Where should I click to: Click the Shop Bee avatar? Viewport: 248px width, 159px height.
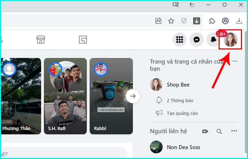156,84
